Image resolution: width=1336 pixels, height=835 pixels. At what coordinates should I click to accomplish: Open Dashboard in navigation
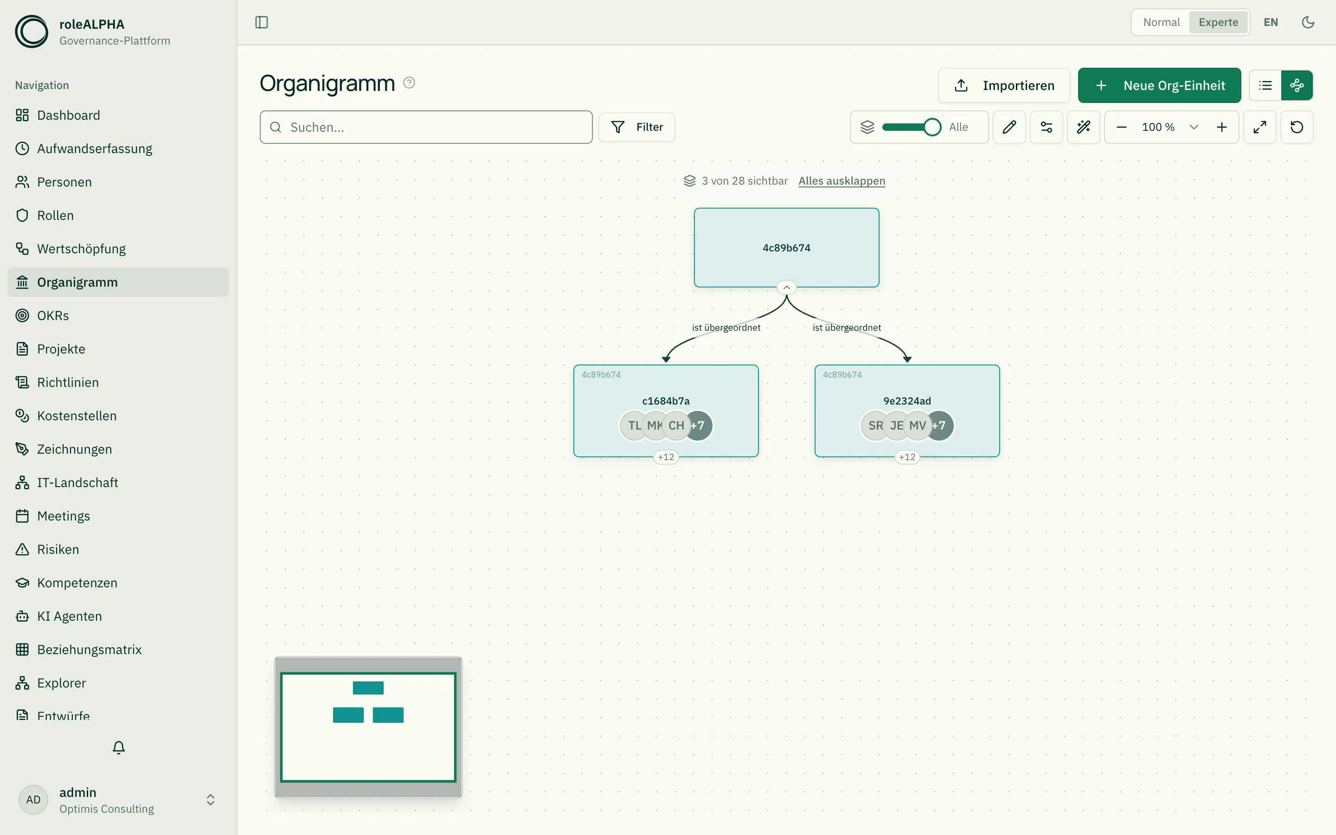point(118,116)
